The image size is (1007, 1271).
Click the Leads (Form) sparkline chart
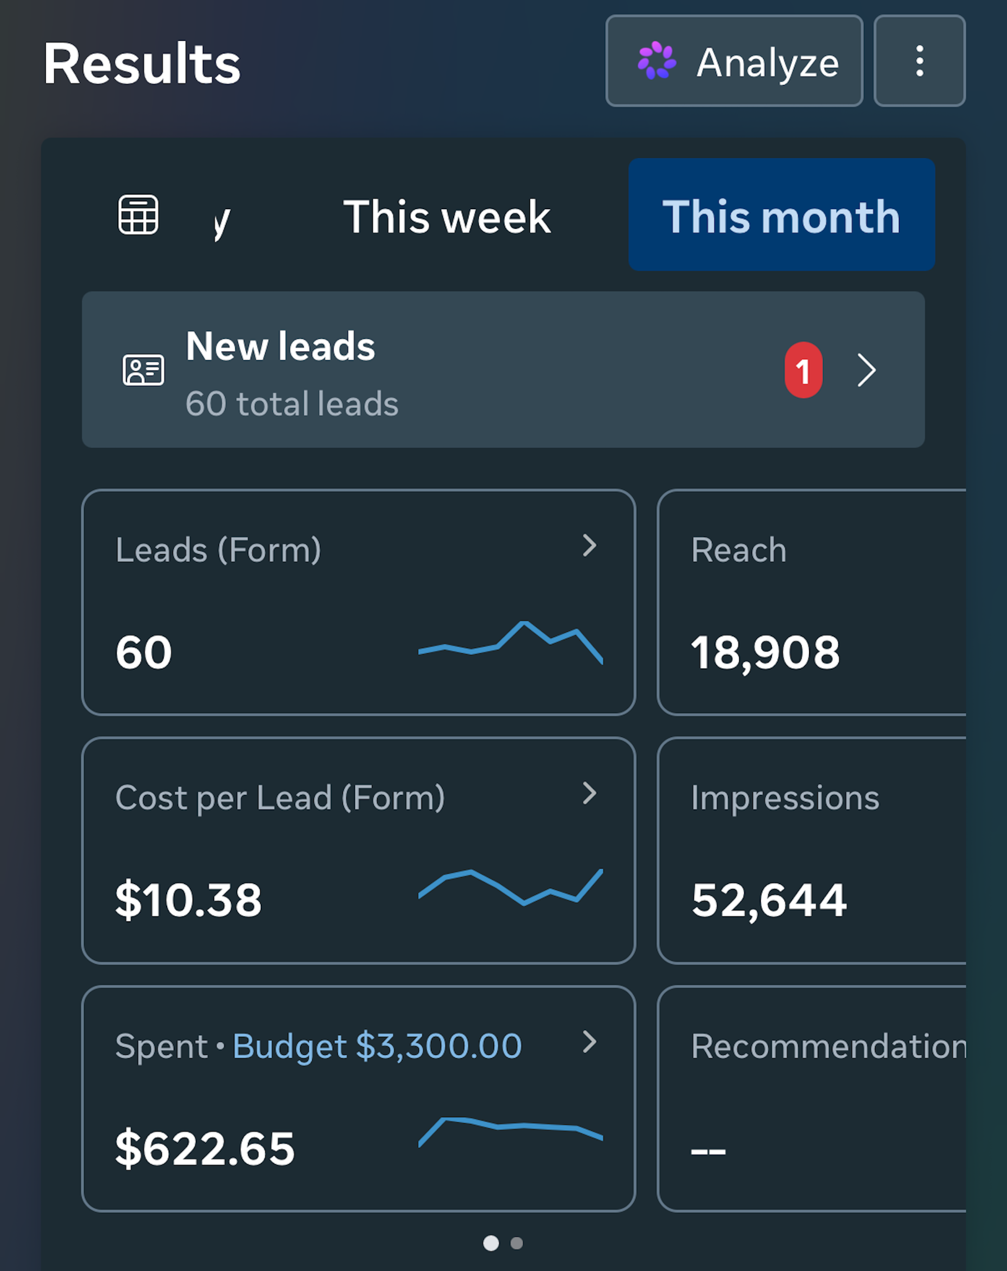[510, 642]
